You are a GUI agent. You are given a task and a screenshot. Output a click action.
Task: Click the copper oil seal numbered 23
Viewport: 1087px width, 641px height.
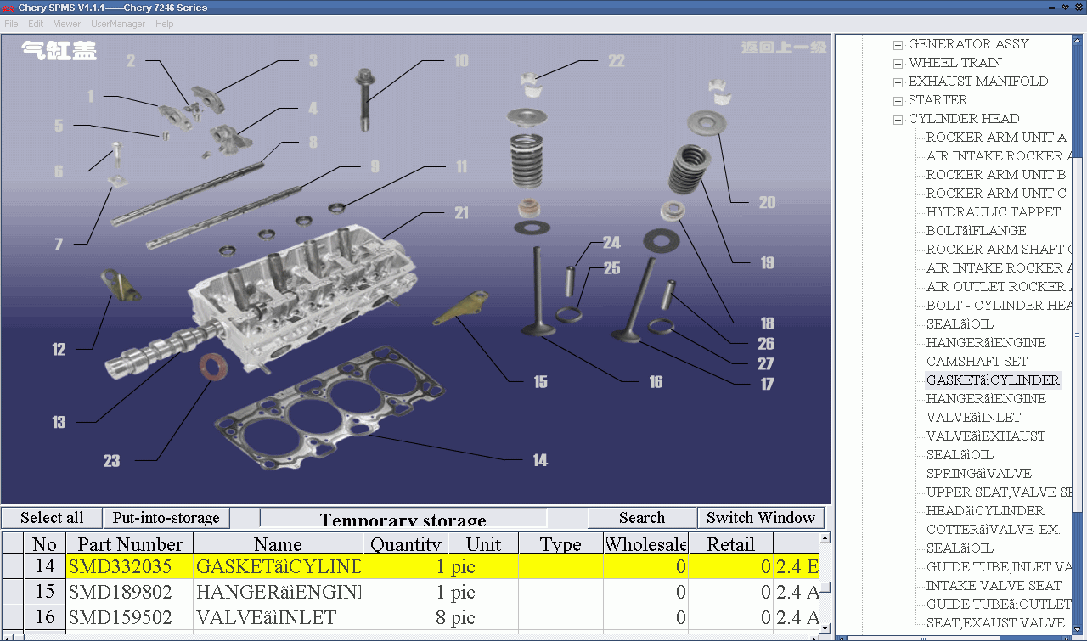213,368
